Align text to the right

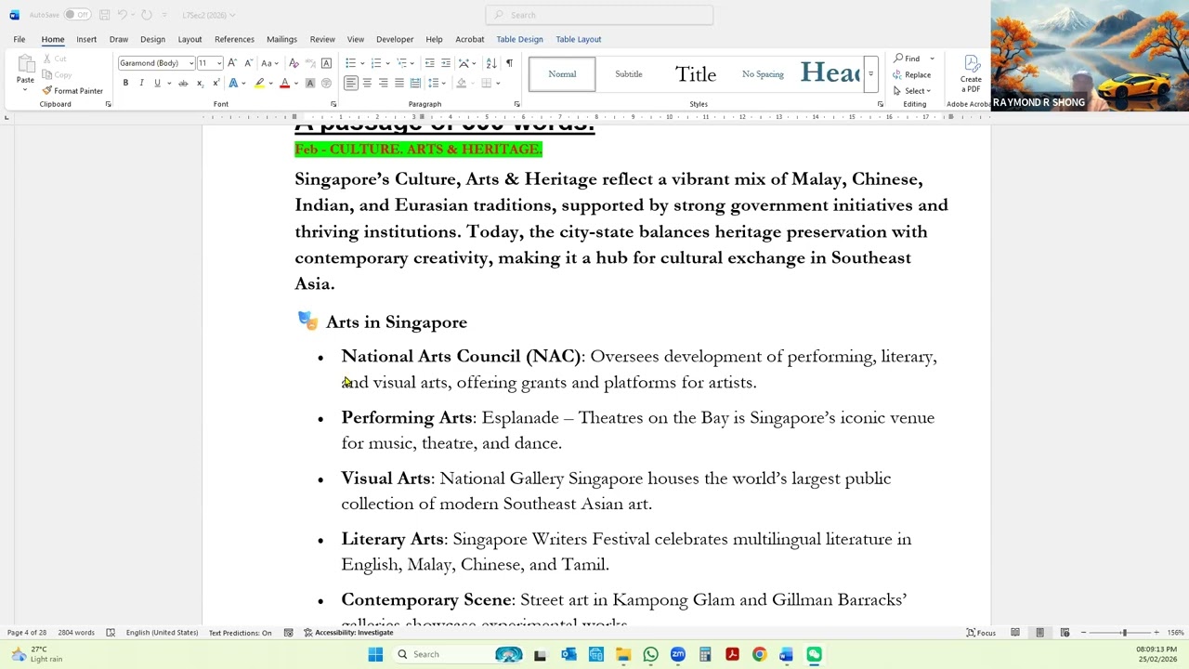coord(383,84)
